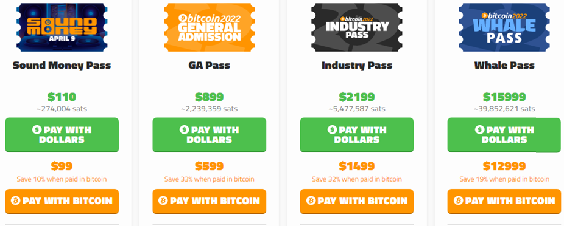Click the $1499 bitcoin price for Industry Pass
Image resolution: width=564 pixels, height=226 pixels.
coord(357,166)
